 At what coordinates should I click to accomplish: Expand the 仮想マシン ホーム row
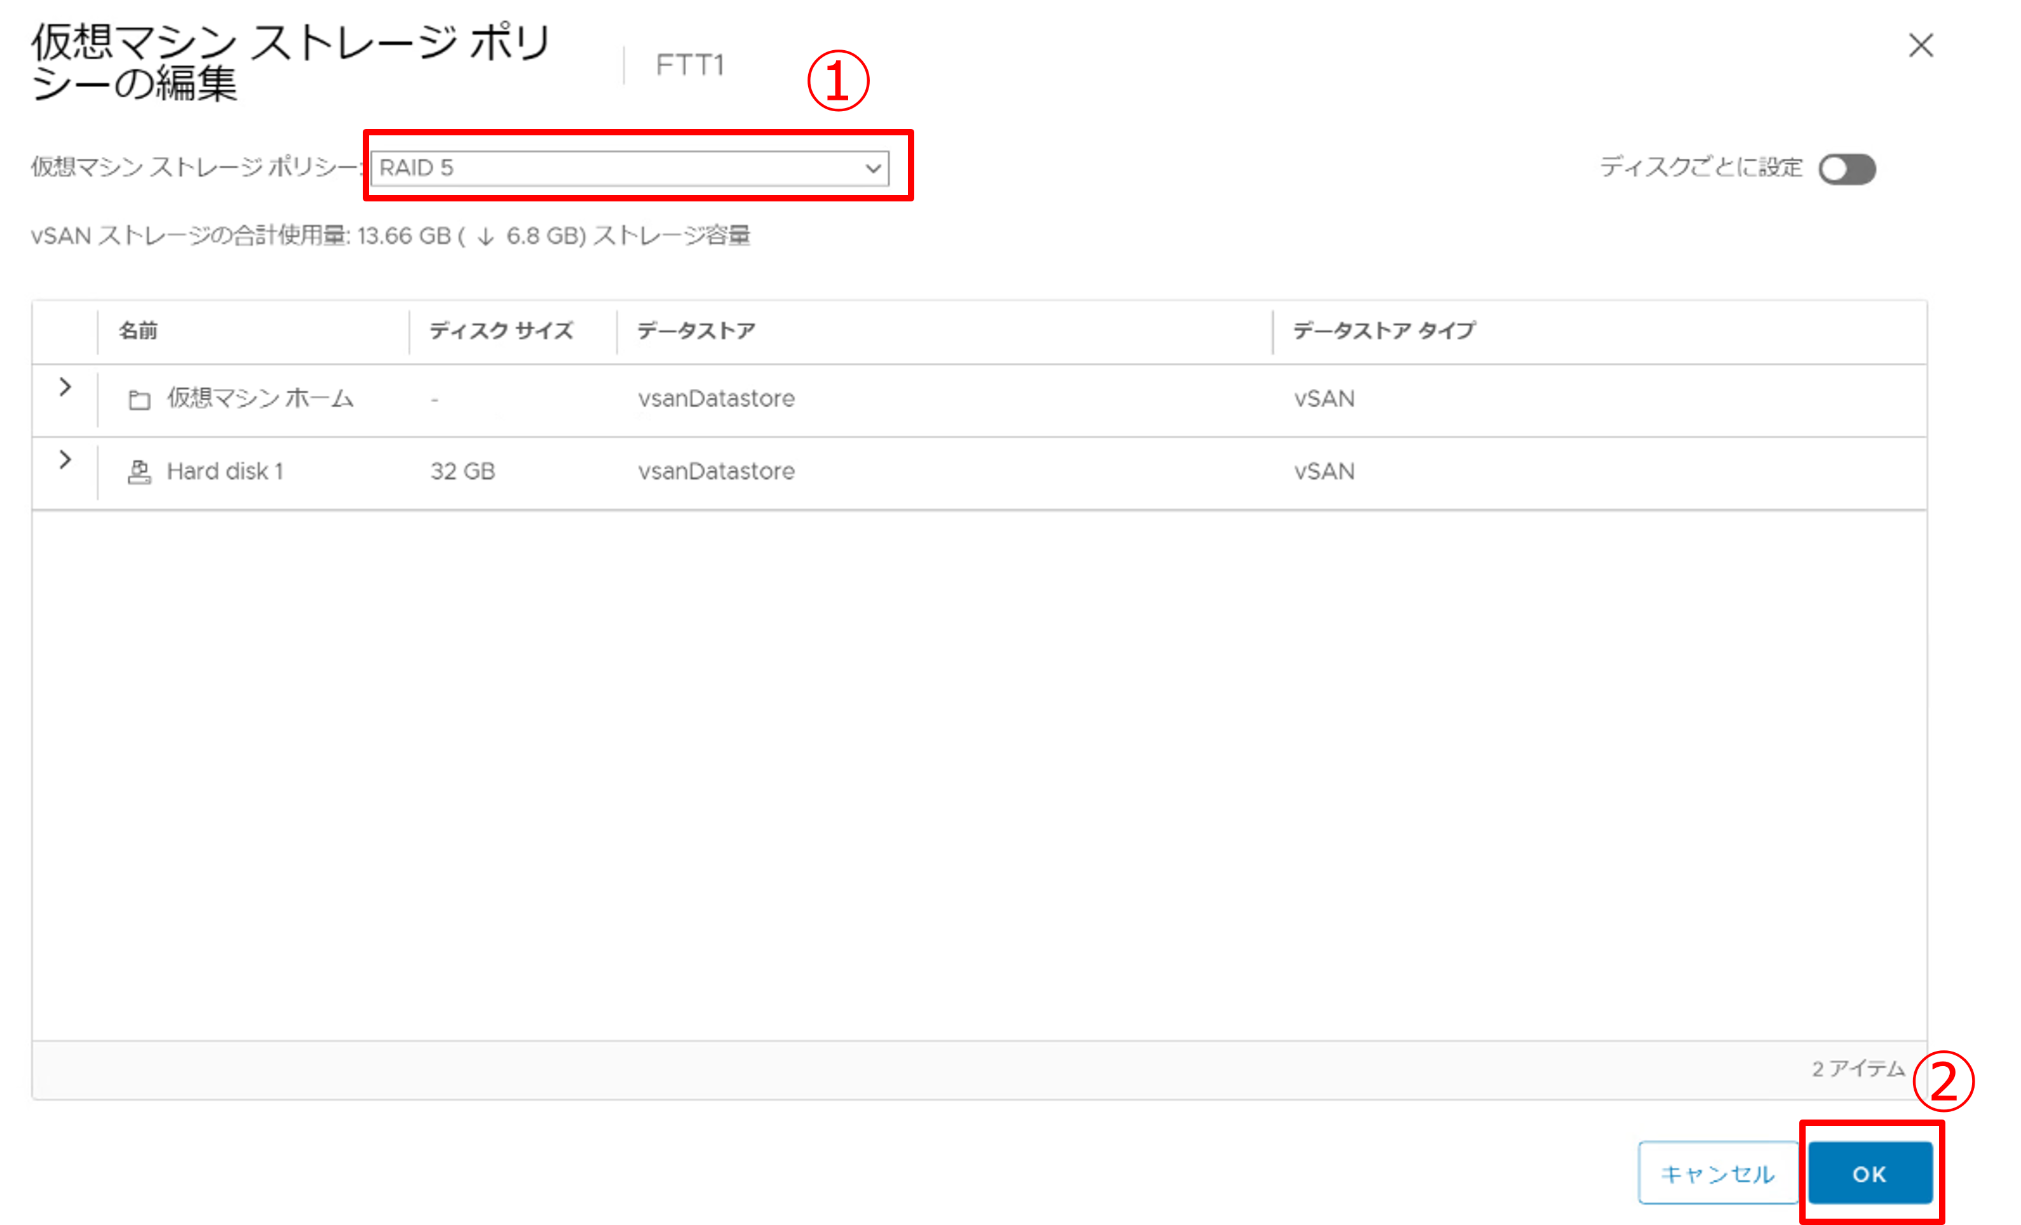tap(65, 386)
